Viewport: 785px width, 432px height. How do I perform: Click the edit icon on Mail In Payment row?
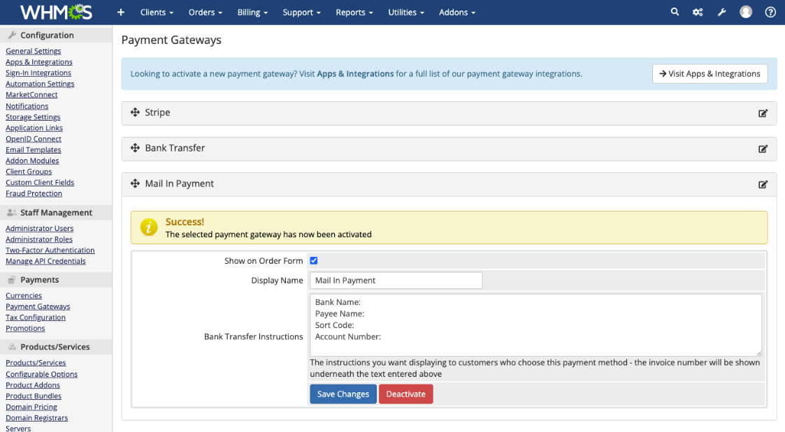[763, 184]
